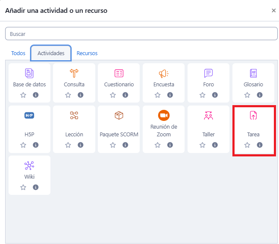Select the Encuesta megaphone icon
Viewport: 279px width, 244px height.
(x=164, y=73)
